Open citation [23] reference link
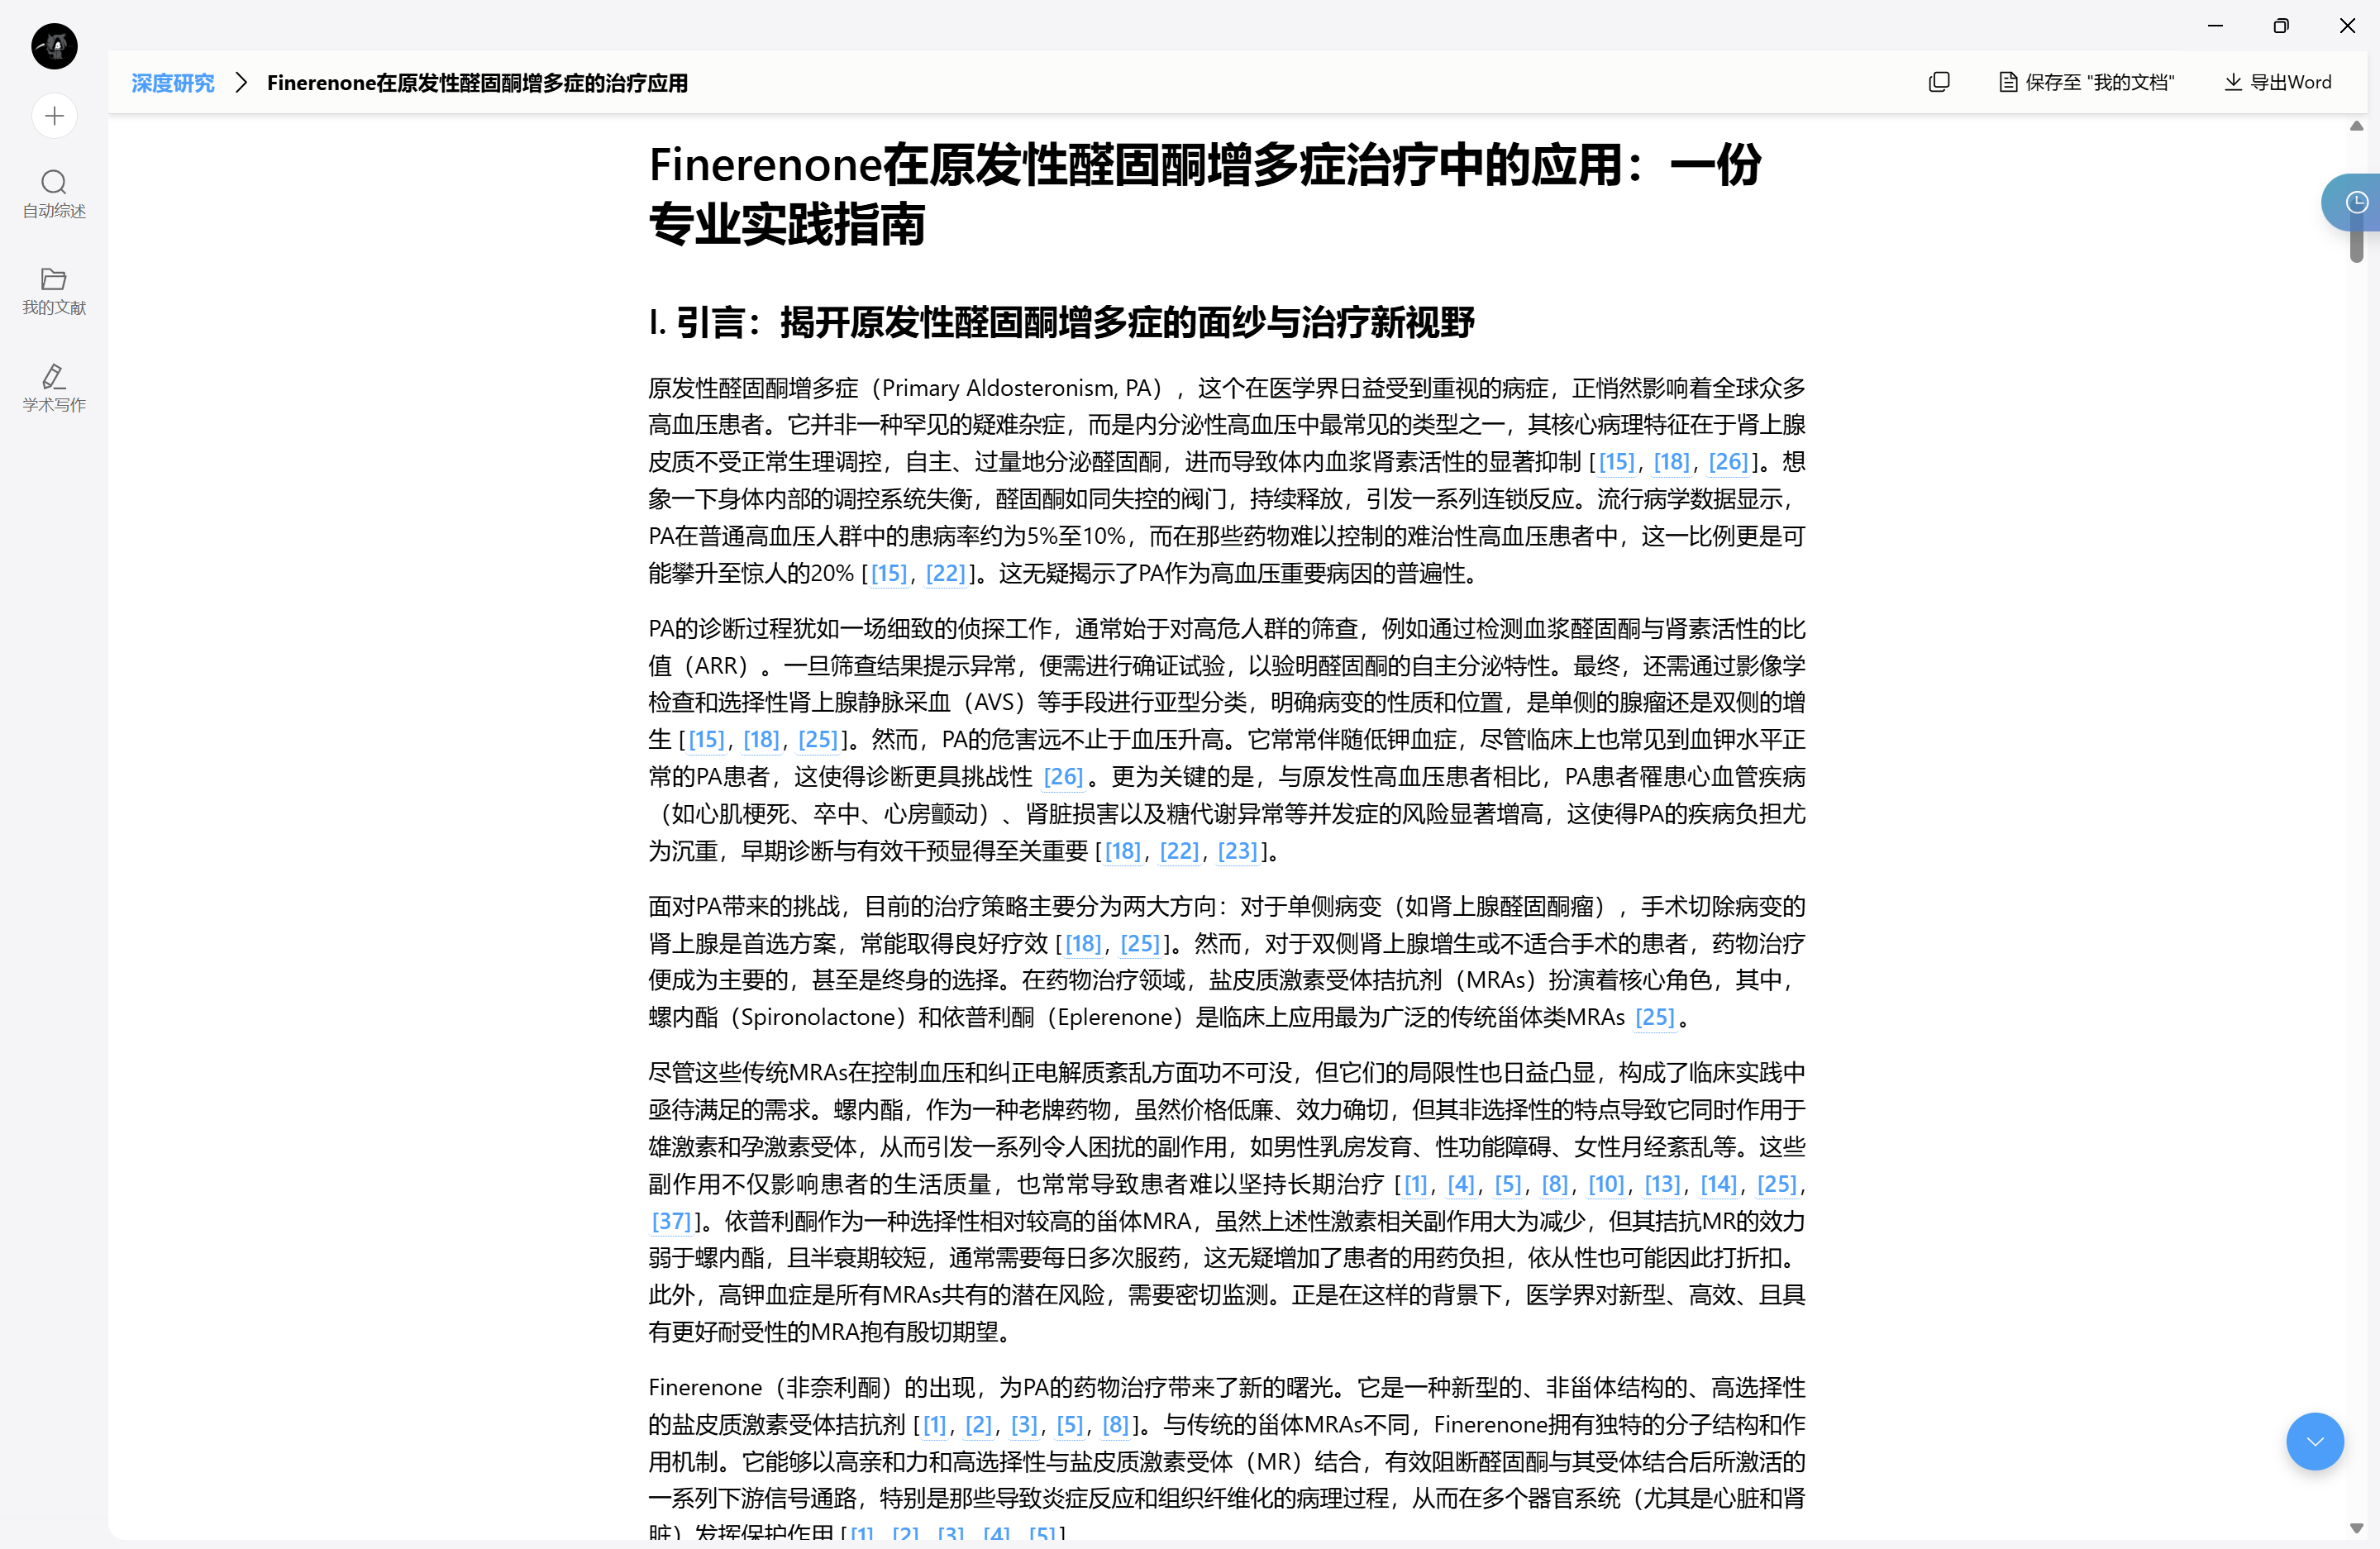Screen dimensions: 2380x1549 (1237, 851)
